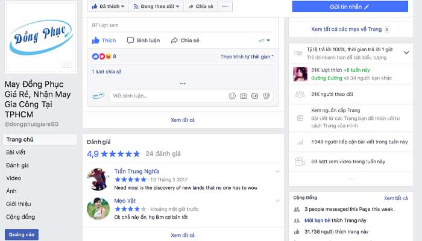The width and height of the screenshot is (422, 241).
Task: Click Xem tất cả under reviews
Action: point(183,235)
